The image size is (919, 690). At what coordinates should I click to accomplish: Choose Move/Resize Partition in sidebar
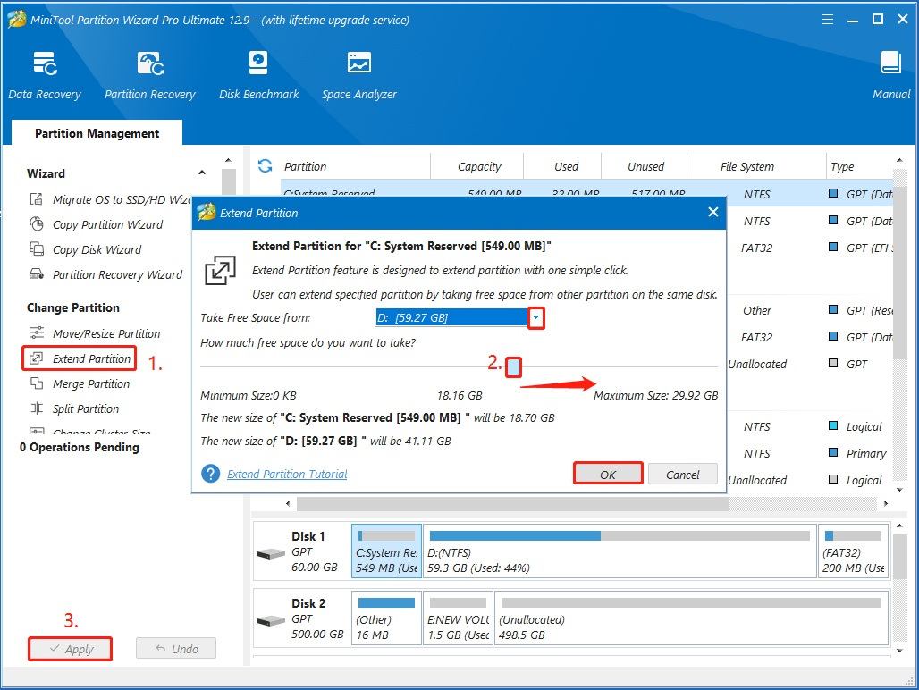point(95,334)
